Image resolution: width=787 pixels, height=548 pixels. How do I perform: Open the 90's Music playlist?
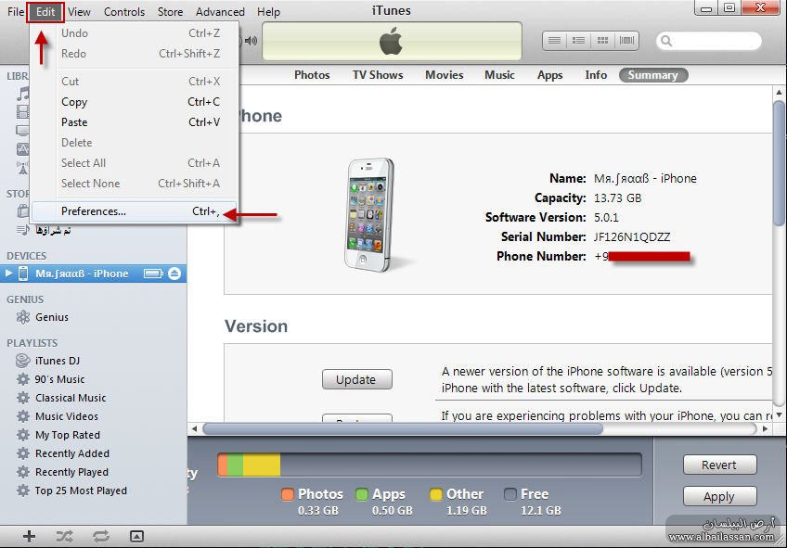[59, 379]
